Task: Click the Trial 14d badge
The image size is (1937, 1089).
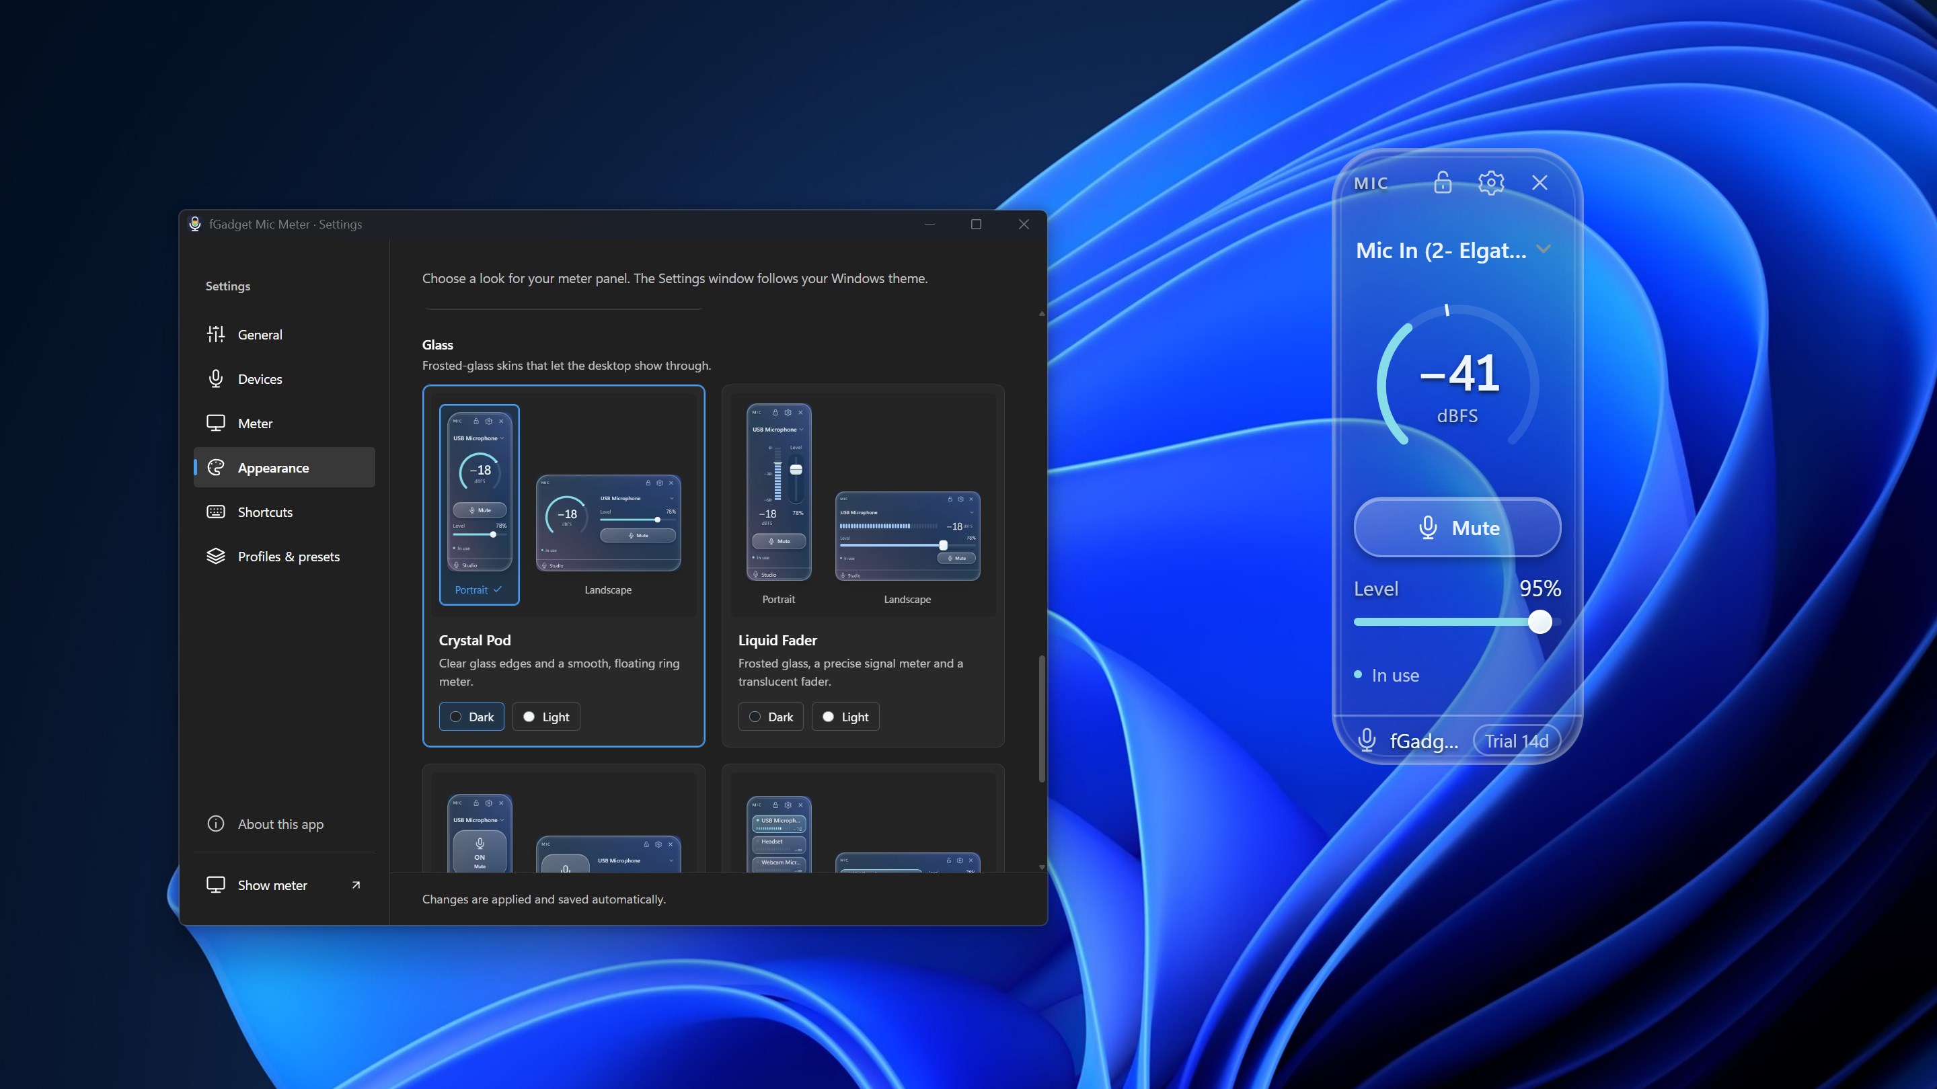Action: (1516, 741)
